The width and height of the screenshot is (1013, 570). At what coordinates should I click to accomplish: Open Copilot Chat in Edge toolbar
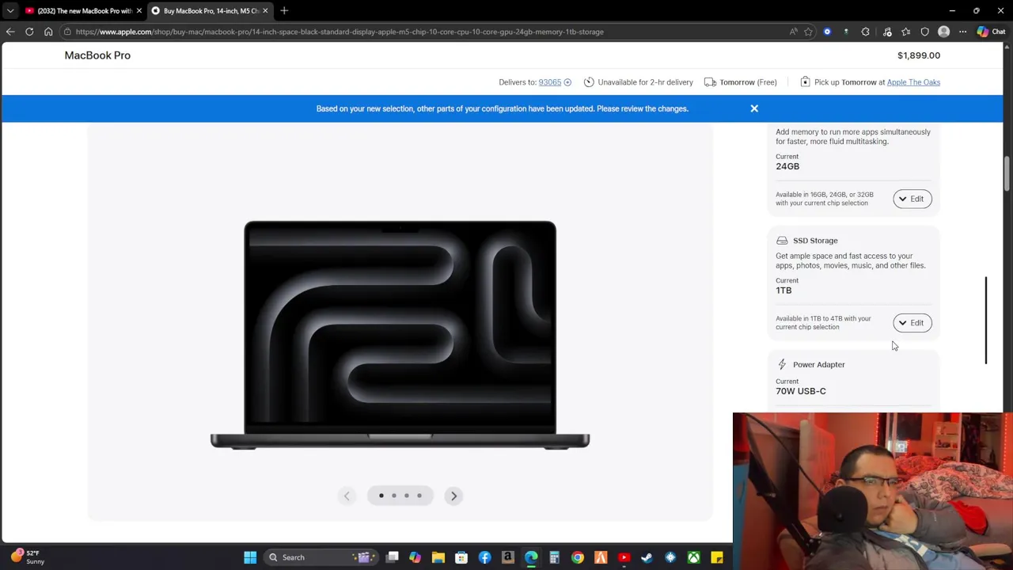991,32
